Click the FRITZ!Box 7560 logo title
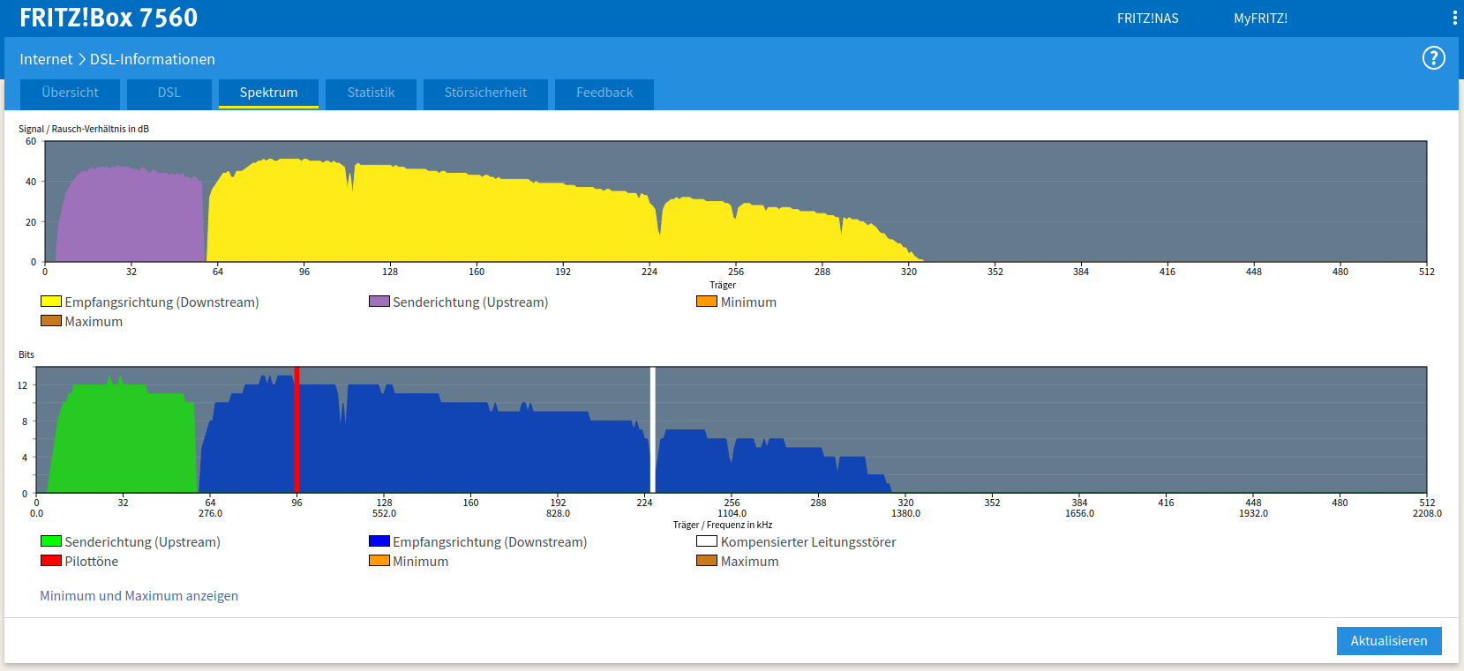The height and width of the screenshot is (671, 1464). point(109,18)
